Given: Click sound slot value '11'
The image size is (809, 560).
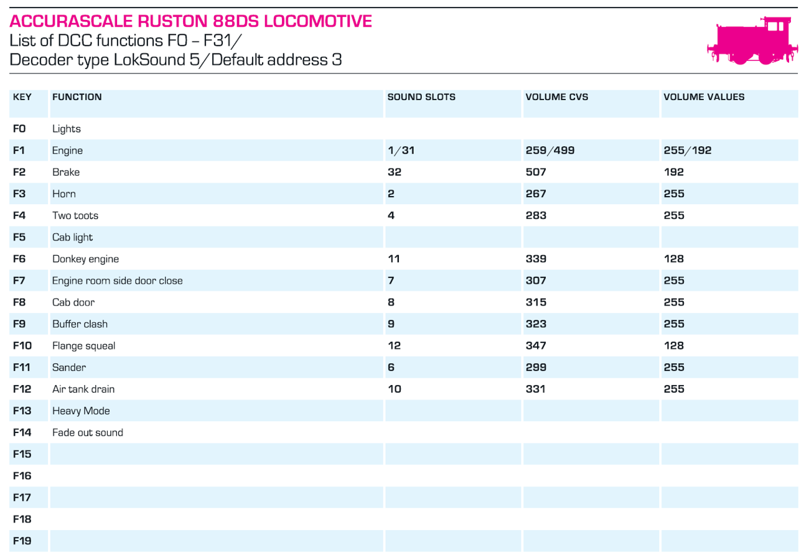Looking at the screenshot, I should 393,259.
